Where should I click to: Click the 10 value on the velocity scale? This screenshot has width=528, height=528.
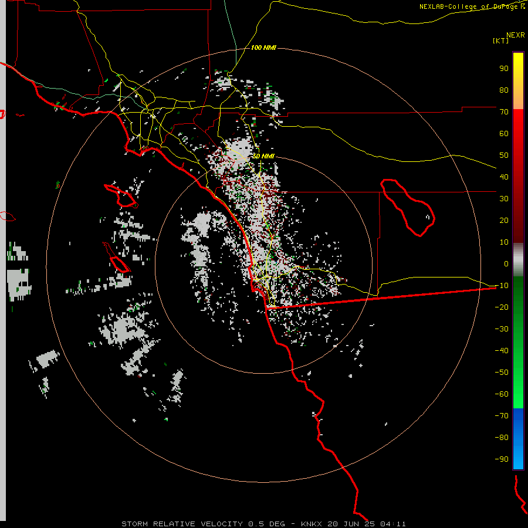(x=504, y=242)
